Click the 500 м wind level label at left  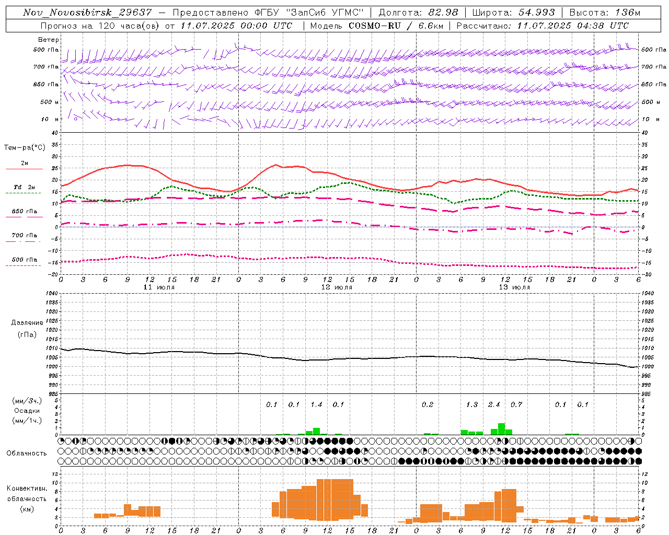pos(50,102)
